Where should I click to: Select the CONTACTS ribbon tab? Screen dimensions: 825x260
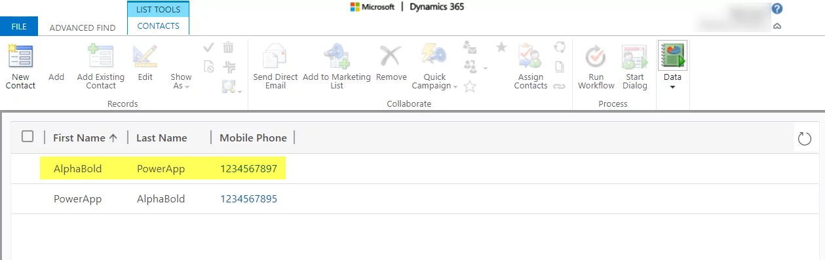point(158,26)
